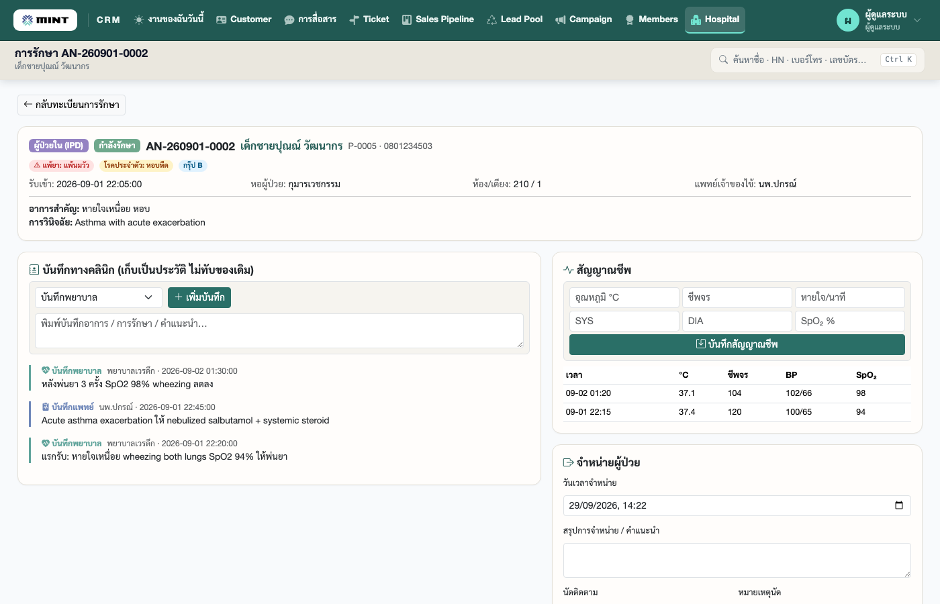The width and height of the screenshot is (940, 604).
Task: Expand the user account chevron
Action: (x=917, y=20)
